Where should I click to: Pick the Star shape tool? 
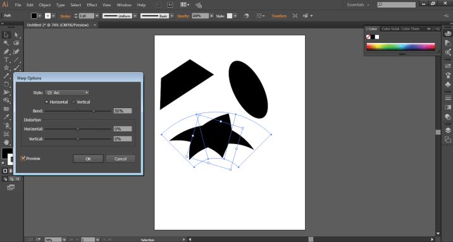(6, 68)
